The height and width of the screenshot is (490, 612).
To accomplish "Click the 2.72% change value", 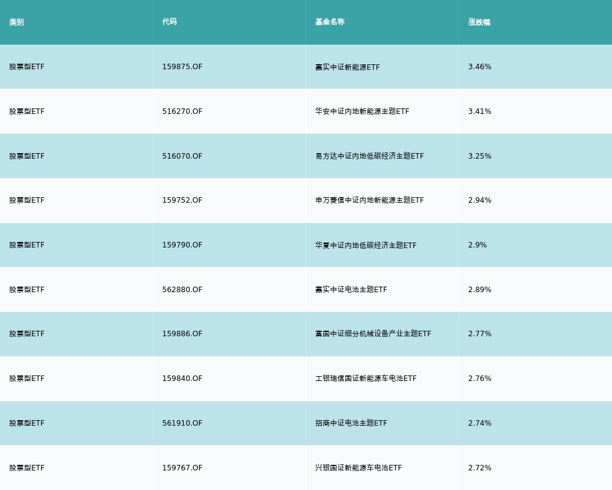I will point(479,468).
